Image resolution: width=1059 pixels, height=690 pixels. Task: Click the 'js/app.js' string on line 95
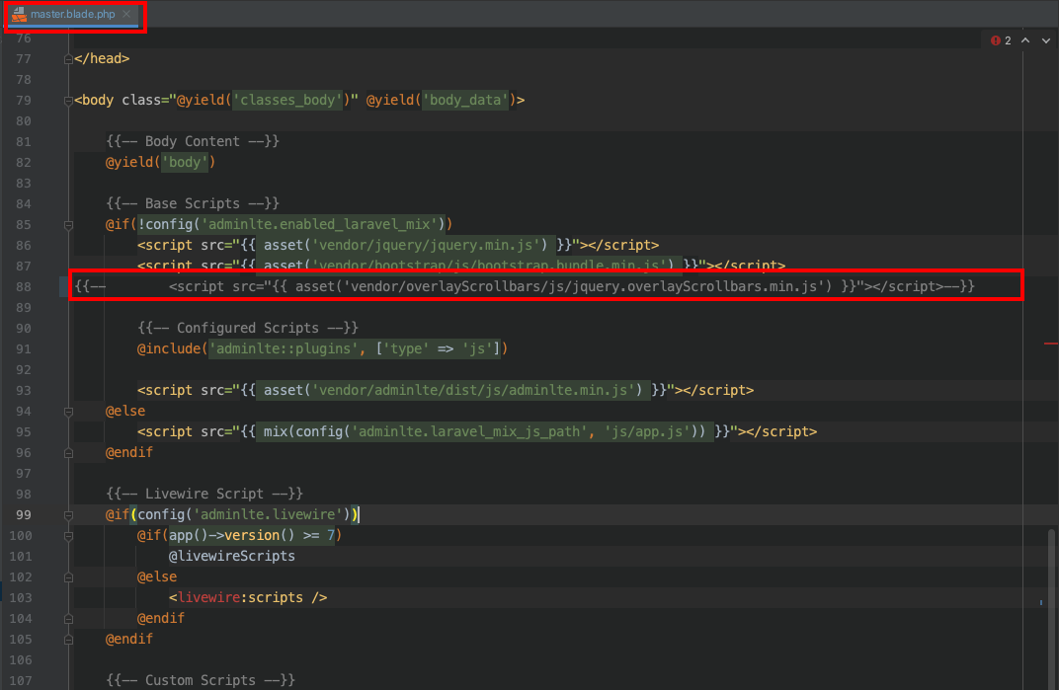tap(646, 431)
